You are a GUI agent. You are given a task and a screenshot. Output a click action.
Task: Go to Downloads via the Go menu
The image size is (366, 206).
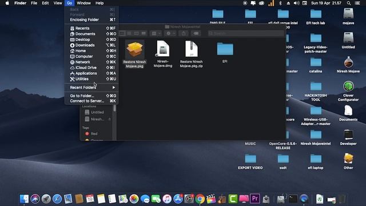point(91,45)
